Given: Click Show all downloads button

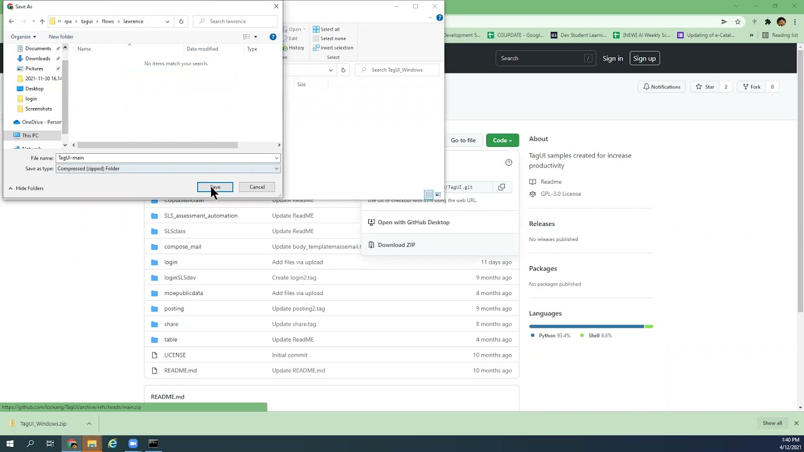Looking at the screenshot, I should coord(772,423).
